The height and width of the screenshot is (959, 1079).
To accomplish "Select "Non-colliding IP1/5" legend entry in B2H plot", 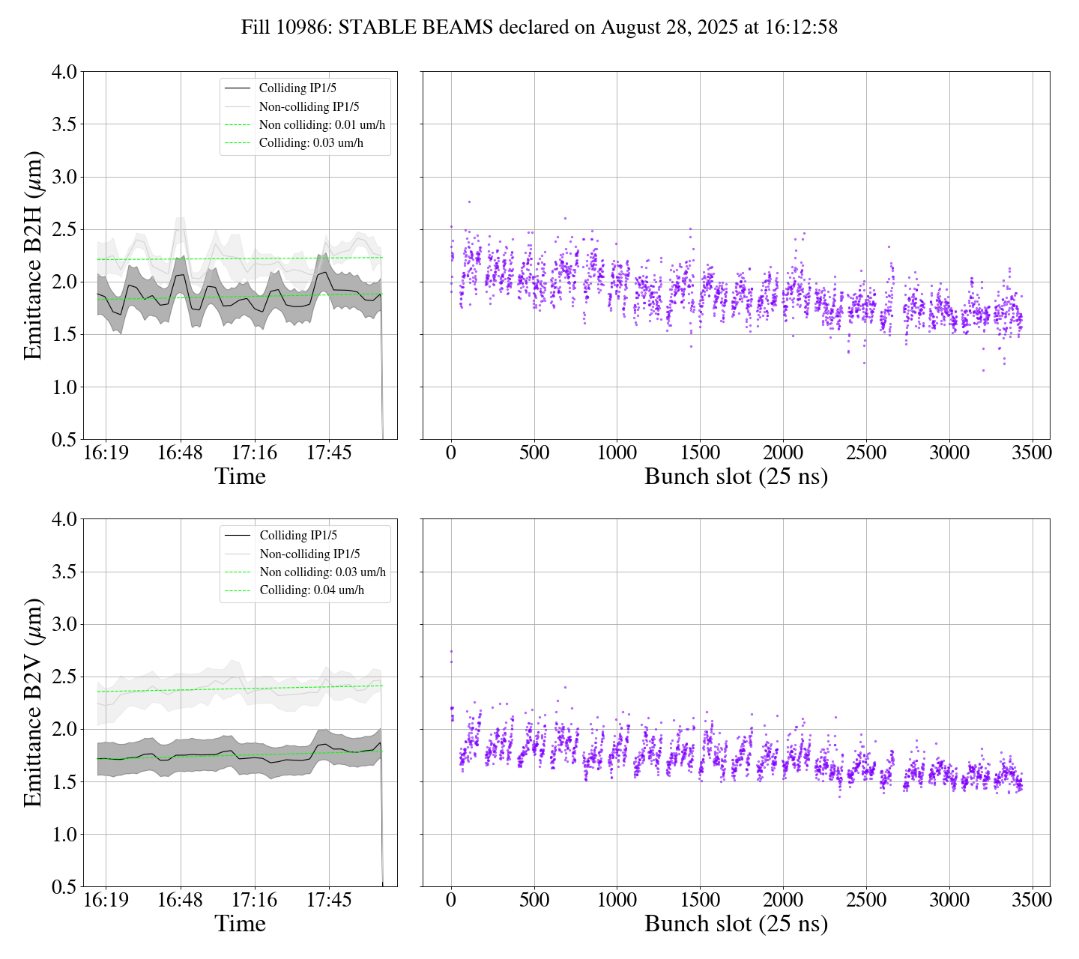I will (x=309, y=106).
